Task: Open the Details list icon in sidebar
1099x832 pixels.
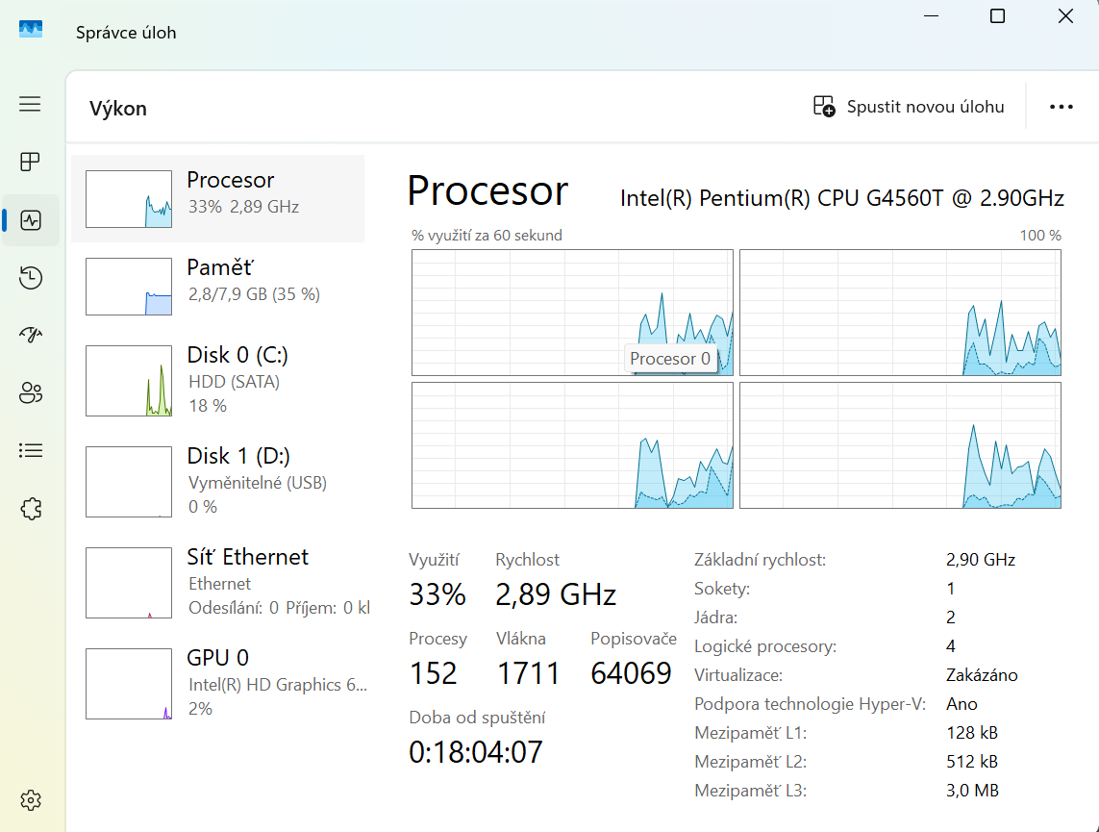Action: [30, 450]
